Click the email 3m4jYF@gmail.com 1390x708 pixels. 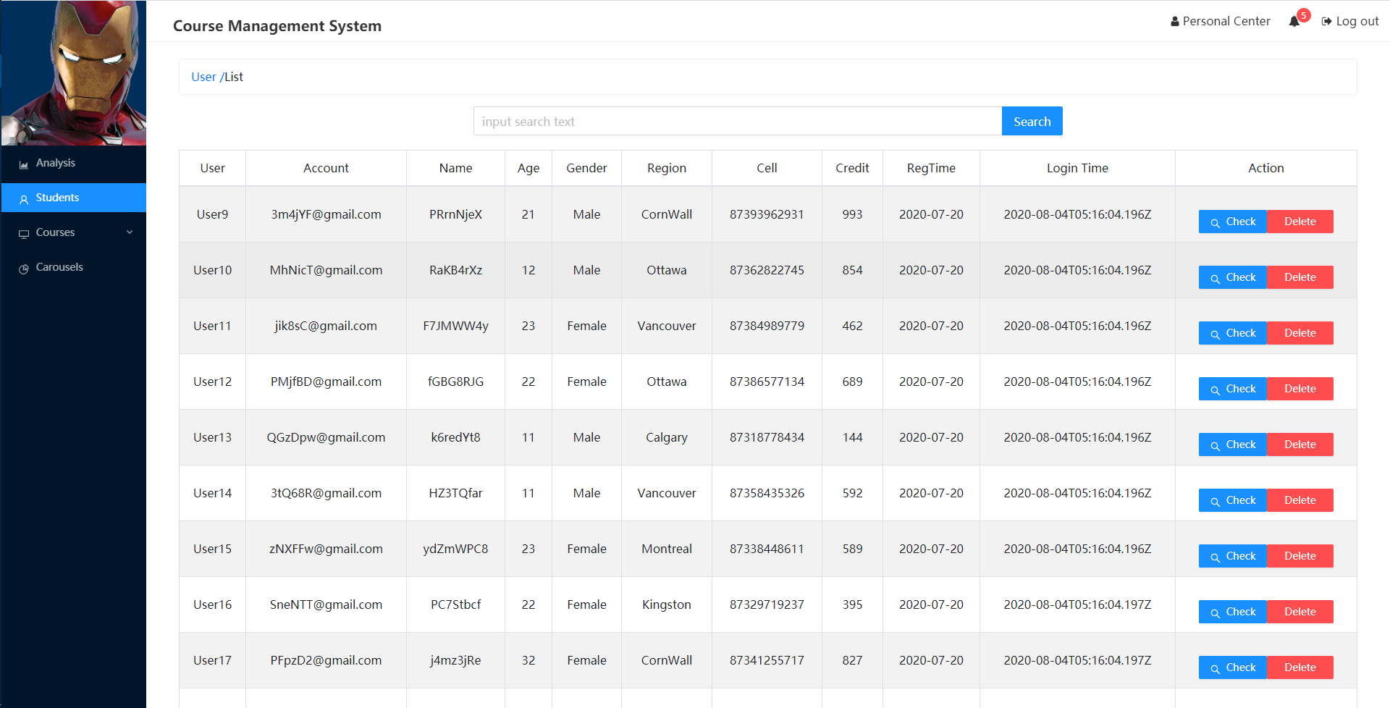tap(326, 214)
